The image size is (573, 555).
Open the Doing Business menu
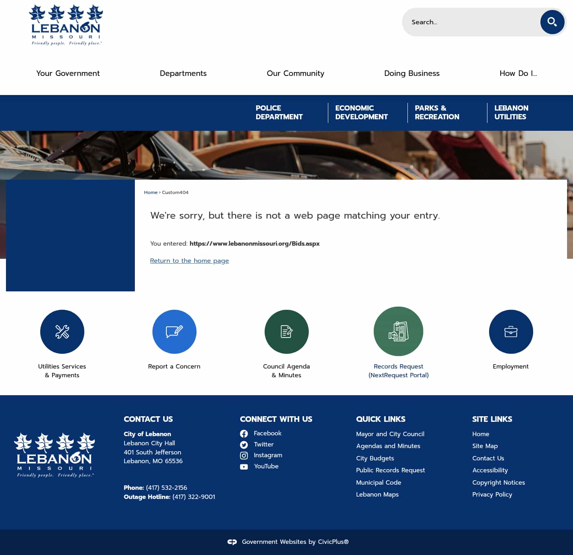pyautogui.click(x=412, y=73)
